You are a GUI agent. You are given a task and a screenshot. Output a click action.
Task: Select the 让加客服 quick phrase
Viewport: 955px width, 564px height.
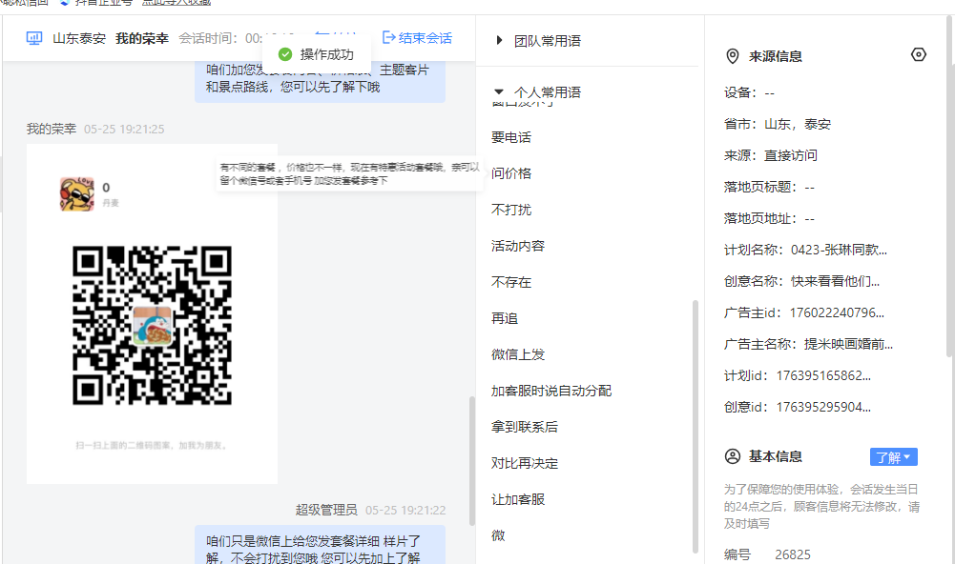pyautogui.click(x=518, y=499)
